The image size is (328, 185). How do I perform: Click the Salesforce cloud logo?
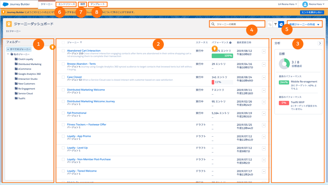tap(5, 4)
